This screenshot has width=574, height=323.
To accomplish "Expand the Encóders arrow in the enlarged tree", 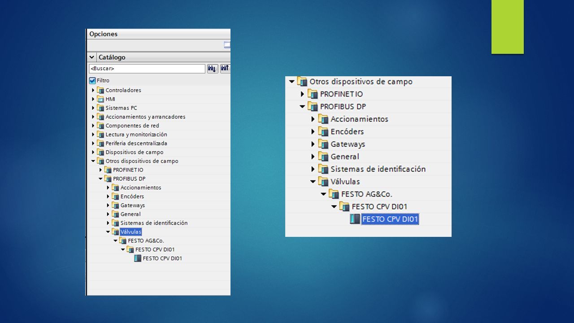I will (313, 132).
